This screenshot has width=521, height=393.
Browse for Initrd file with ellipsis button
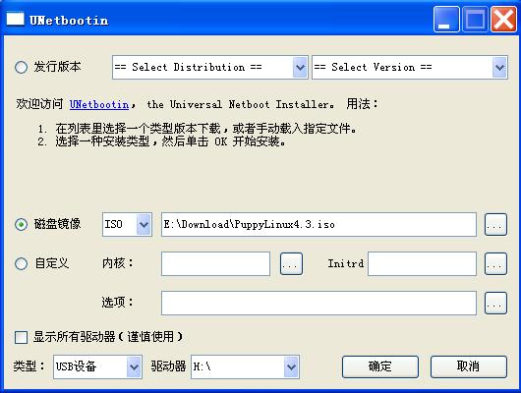(495, 263)
